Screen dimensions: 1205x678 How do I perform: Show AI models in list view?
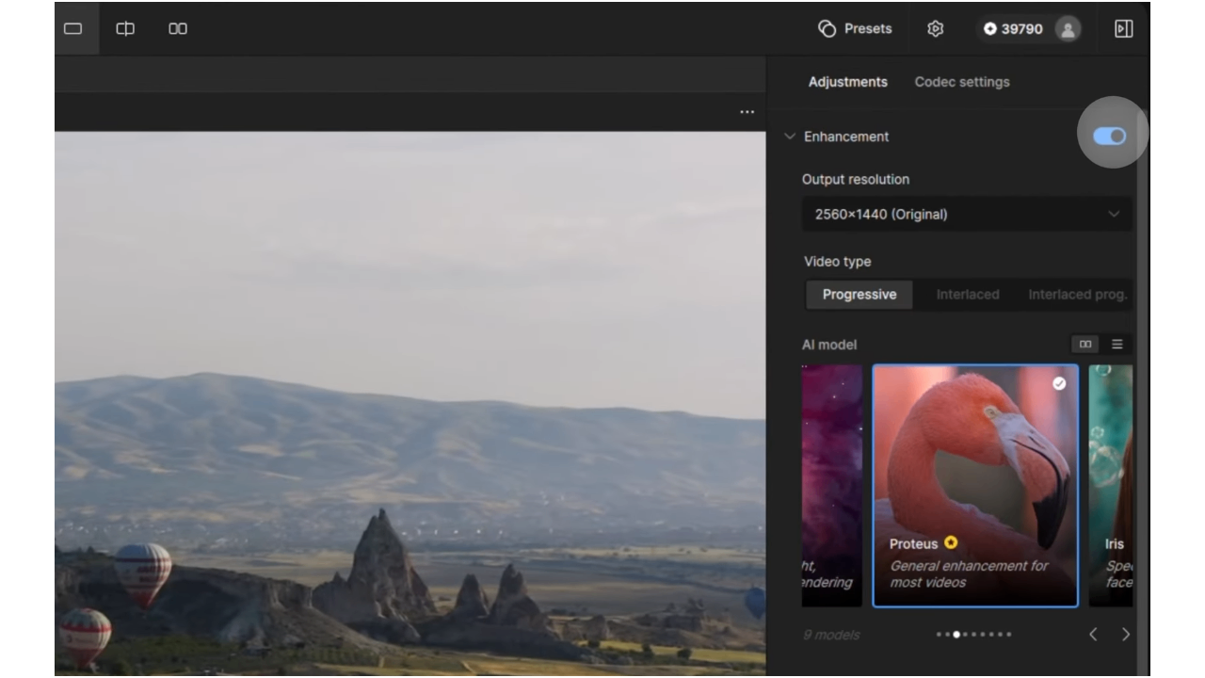(x=1117, y=345)
